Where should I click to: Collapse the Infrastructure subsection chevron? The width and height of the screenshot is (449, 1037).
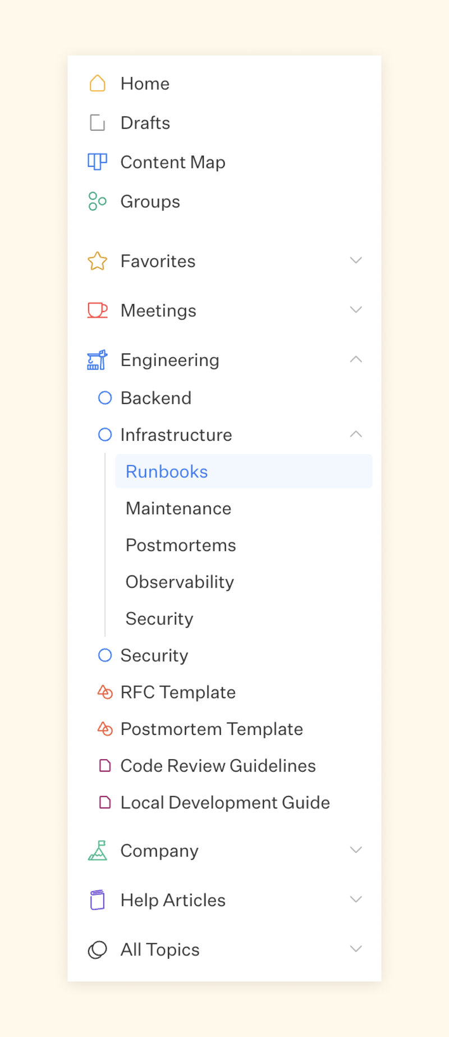pyautogui.click(x=356, y=434)
